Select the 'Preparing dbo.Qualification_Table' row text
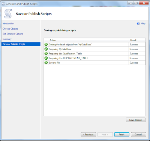 (65, 54)
